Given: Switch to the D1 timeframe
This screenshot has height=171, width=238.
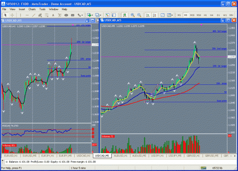Looking at the screenshot, I should click(x=218, y=15).
